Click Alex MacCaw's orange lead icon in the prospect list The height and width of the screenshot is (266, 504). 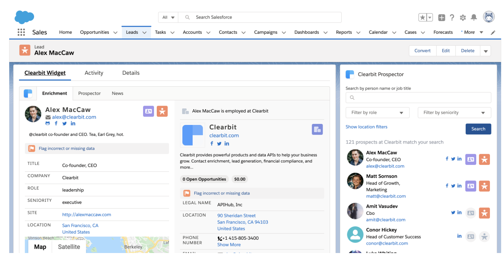pyautogui.click(x=484, y=159)
